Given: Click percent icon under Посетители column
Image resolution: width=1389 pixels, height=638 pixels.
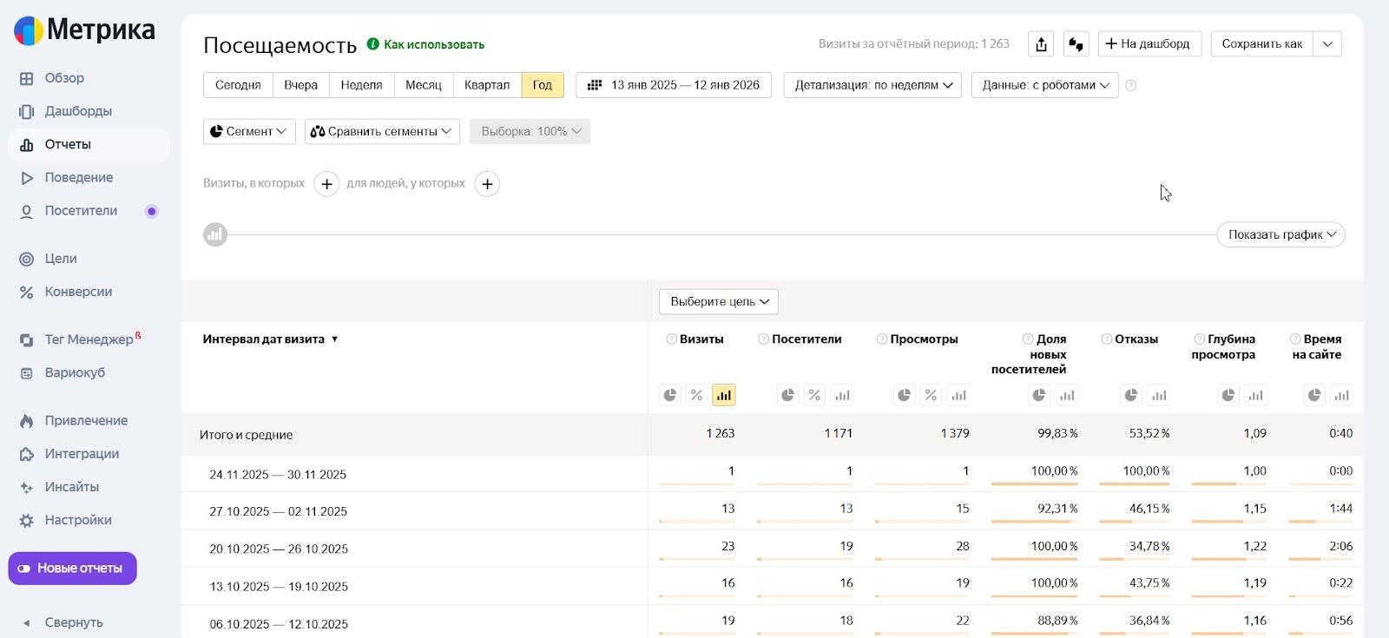Looking at the screenshot, I should (814, 395).
